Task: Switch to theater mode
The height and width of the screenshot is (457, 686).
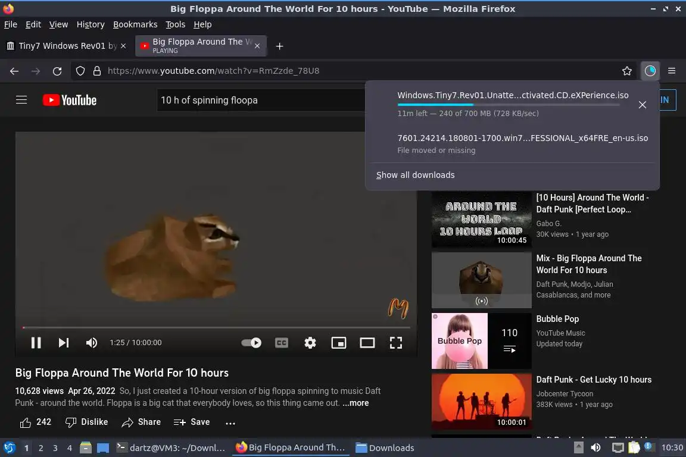Action: point(367,343)
